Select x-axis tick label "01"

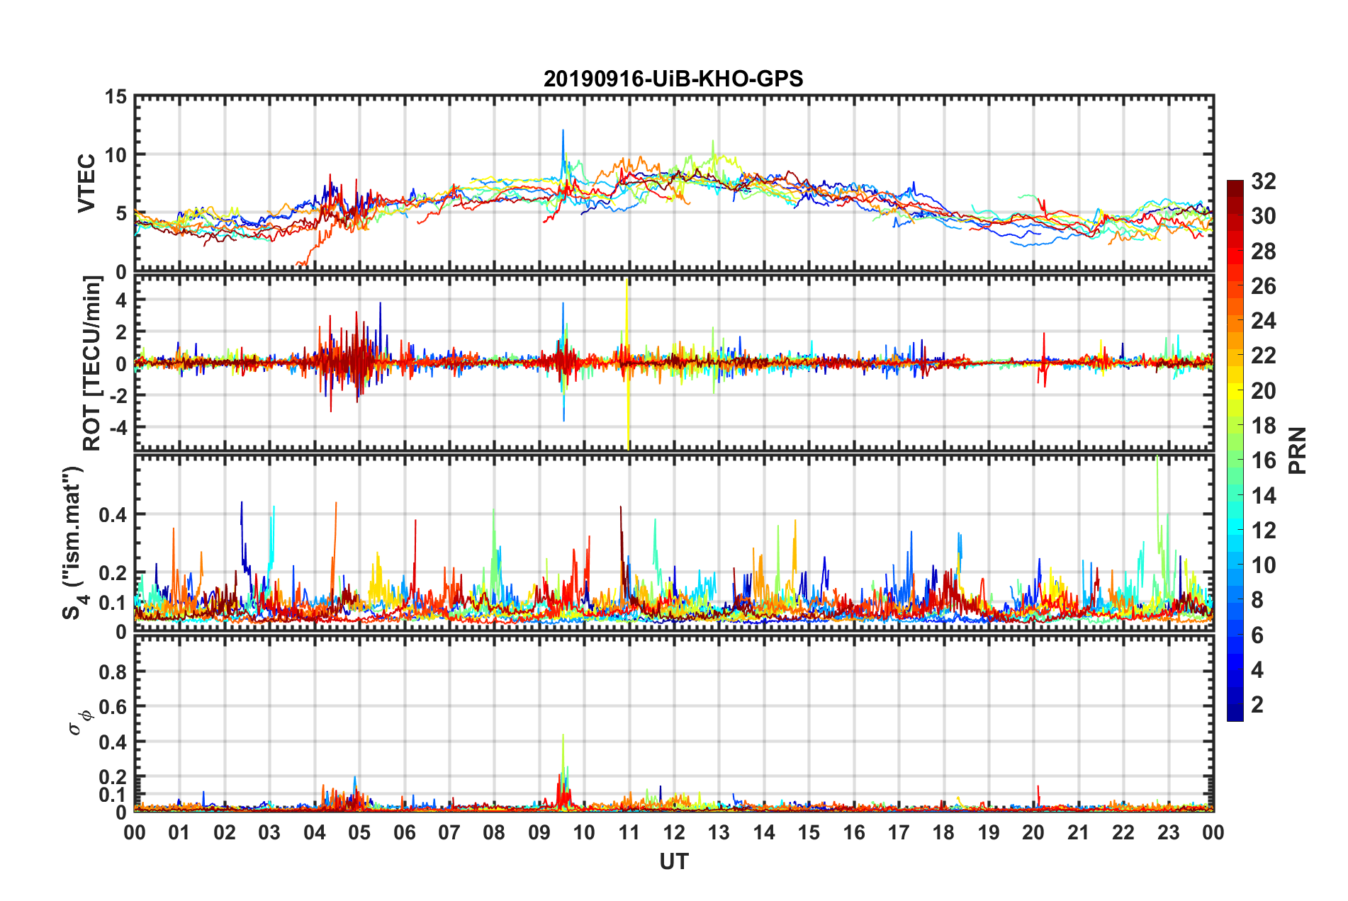(179, 832)
